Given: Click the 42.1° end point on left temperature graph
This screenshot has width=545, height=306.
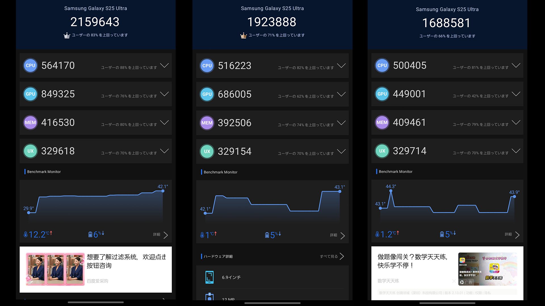Looking at the screenshot, I should tap(163, 191).
